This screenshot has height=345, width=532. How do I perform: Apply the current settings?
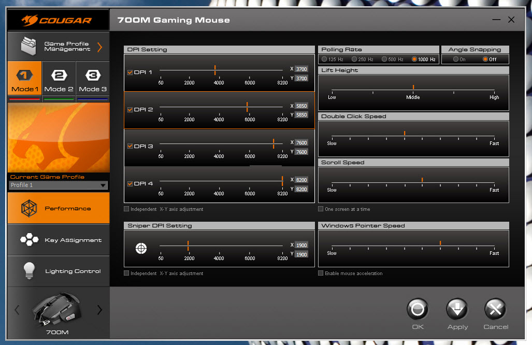457,309
